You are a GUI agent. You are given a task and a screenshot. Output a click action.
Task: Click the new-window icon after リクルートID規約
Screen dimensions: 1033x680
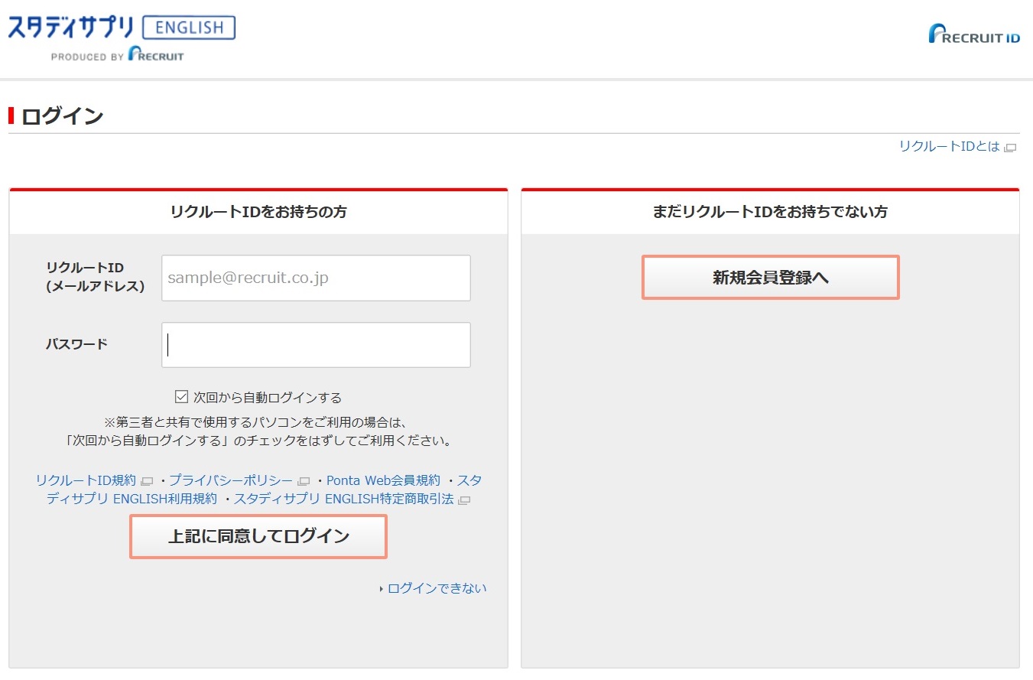(147, 482)
